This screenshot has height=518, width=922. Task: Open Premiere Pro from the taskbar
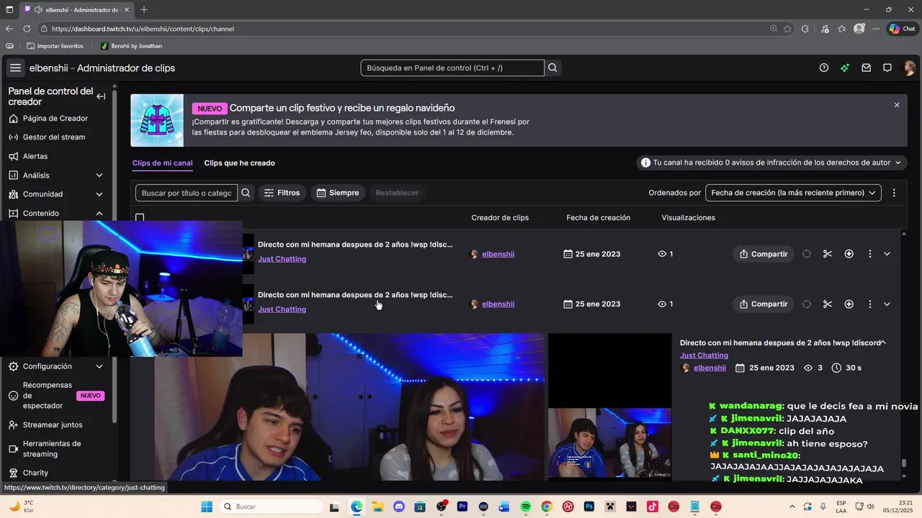462,506
